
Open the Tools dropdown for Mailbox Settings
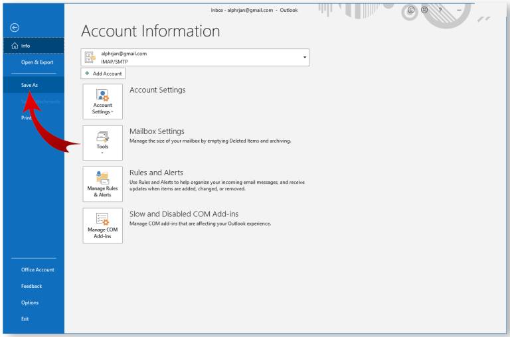click(102, 143)
